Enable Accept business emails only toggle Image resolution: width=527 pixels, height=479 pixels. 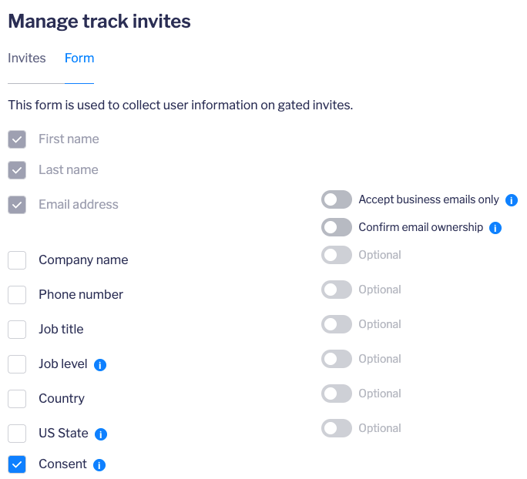(337, 200)
